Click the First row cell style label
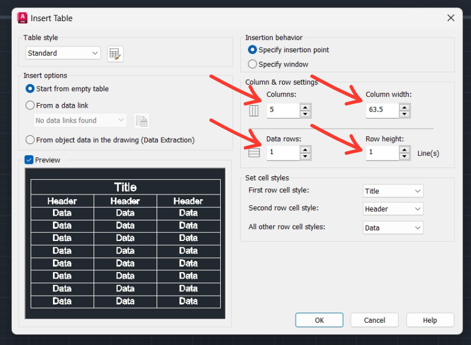Screen dimensions: 471x345 click(278, 190)
